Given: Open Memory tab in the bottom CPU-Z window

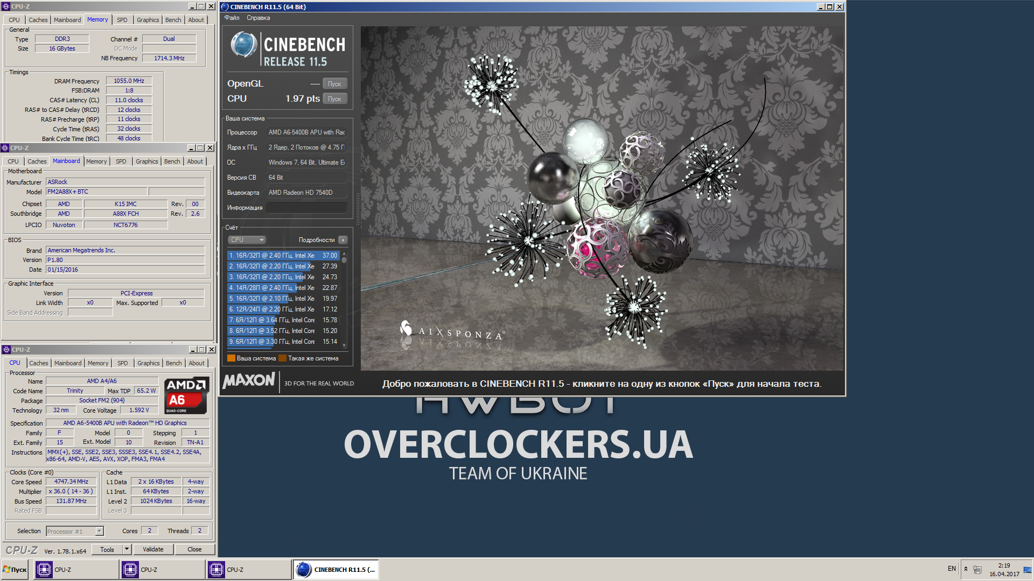Looking at the screenshot, I should click(x=98, y=363).
